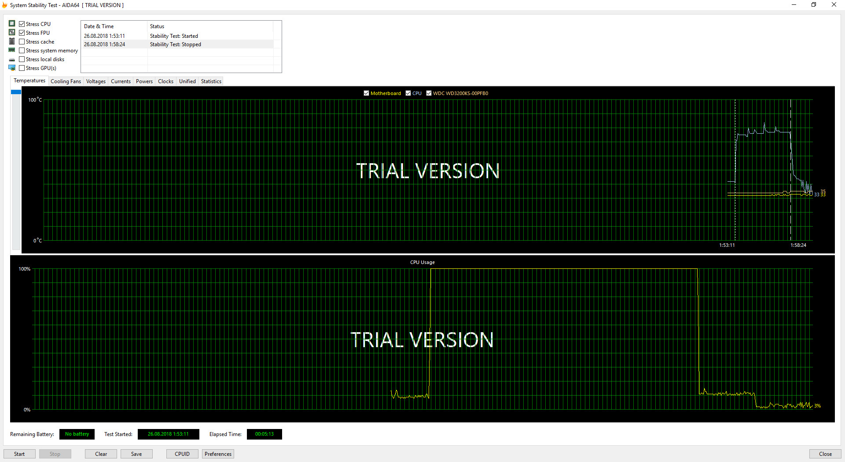Screen dimensions: 845x462
Task: Click the chip icon beside Stress cache
Action: coord(12,41)
